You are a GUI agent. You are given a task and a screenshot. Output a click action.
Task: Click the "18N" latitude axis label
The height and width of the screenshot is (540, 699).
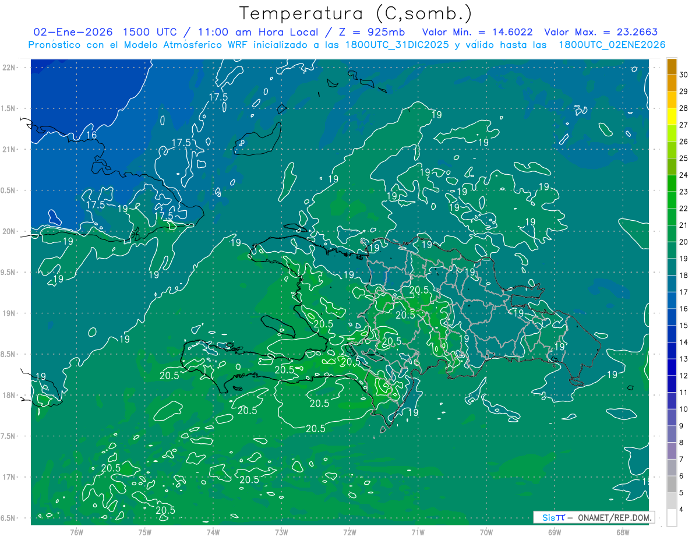pos(9,395)
